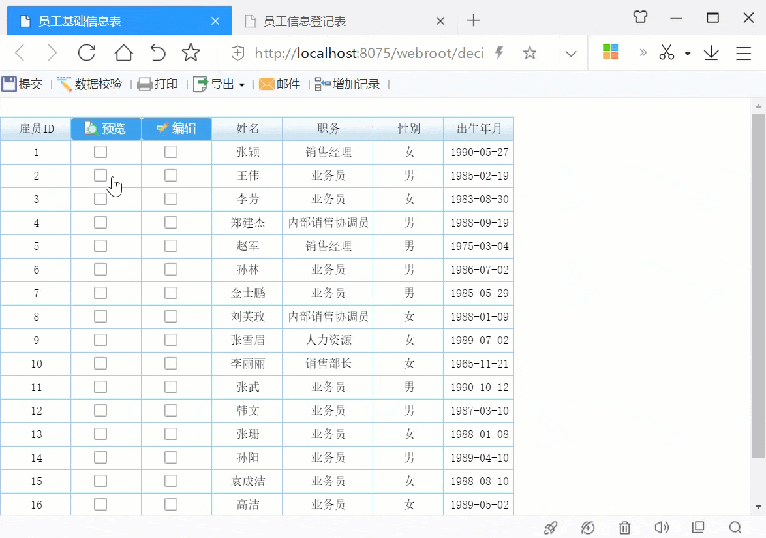Toggle sound with the speaker icon
The width and height of the screenshot is (766, 538).
point(662,528)
